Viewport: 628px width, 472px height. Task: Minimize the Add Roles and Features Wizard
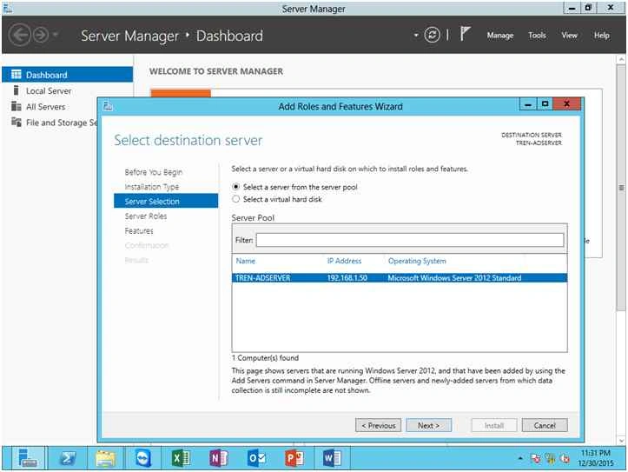[x=528, y=104]
